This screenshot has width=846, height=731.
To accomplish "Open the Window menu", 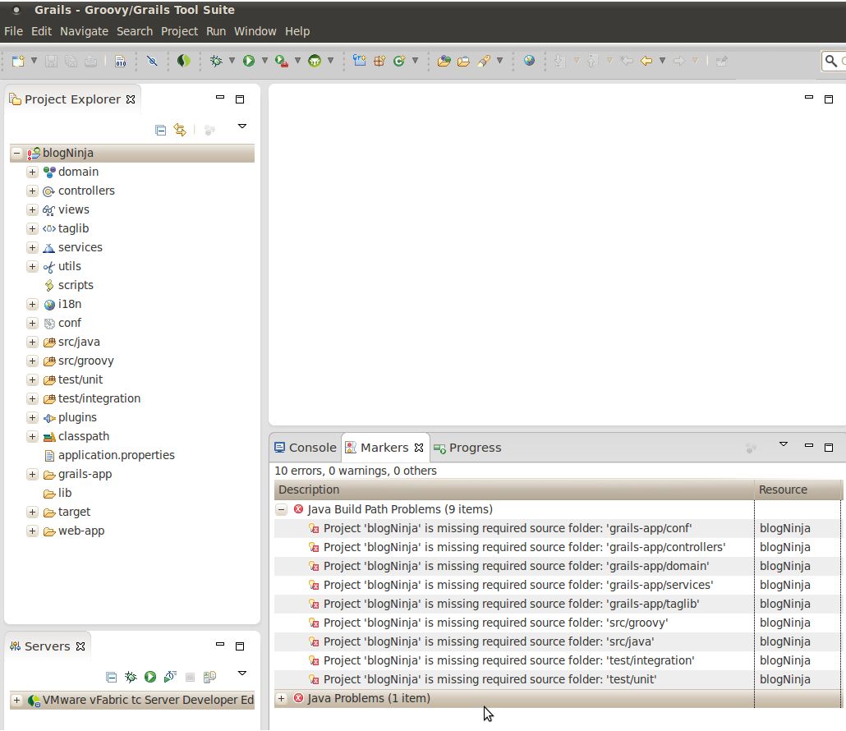I will pyautogui.click(x=255, y=31).
